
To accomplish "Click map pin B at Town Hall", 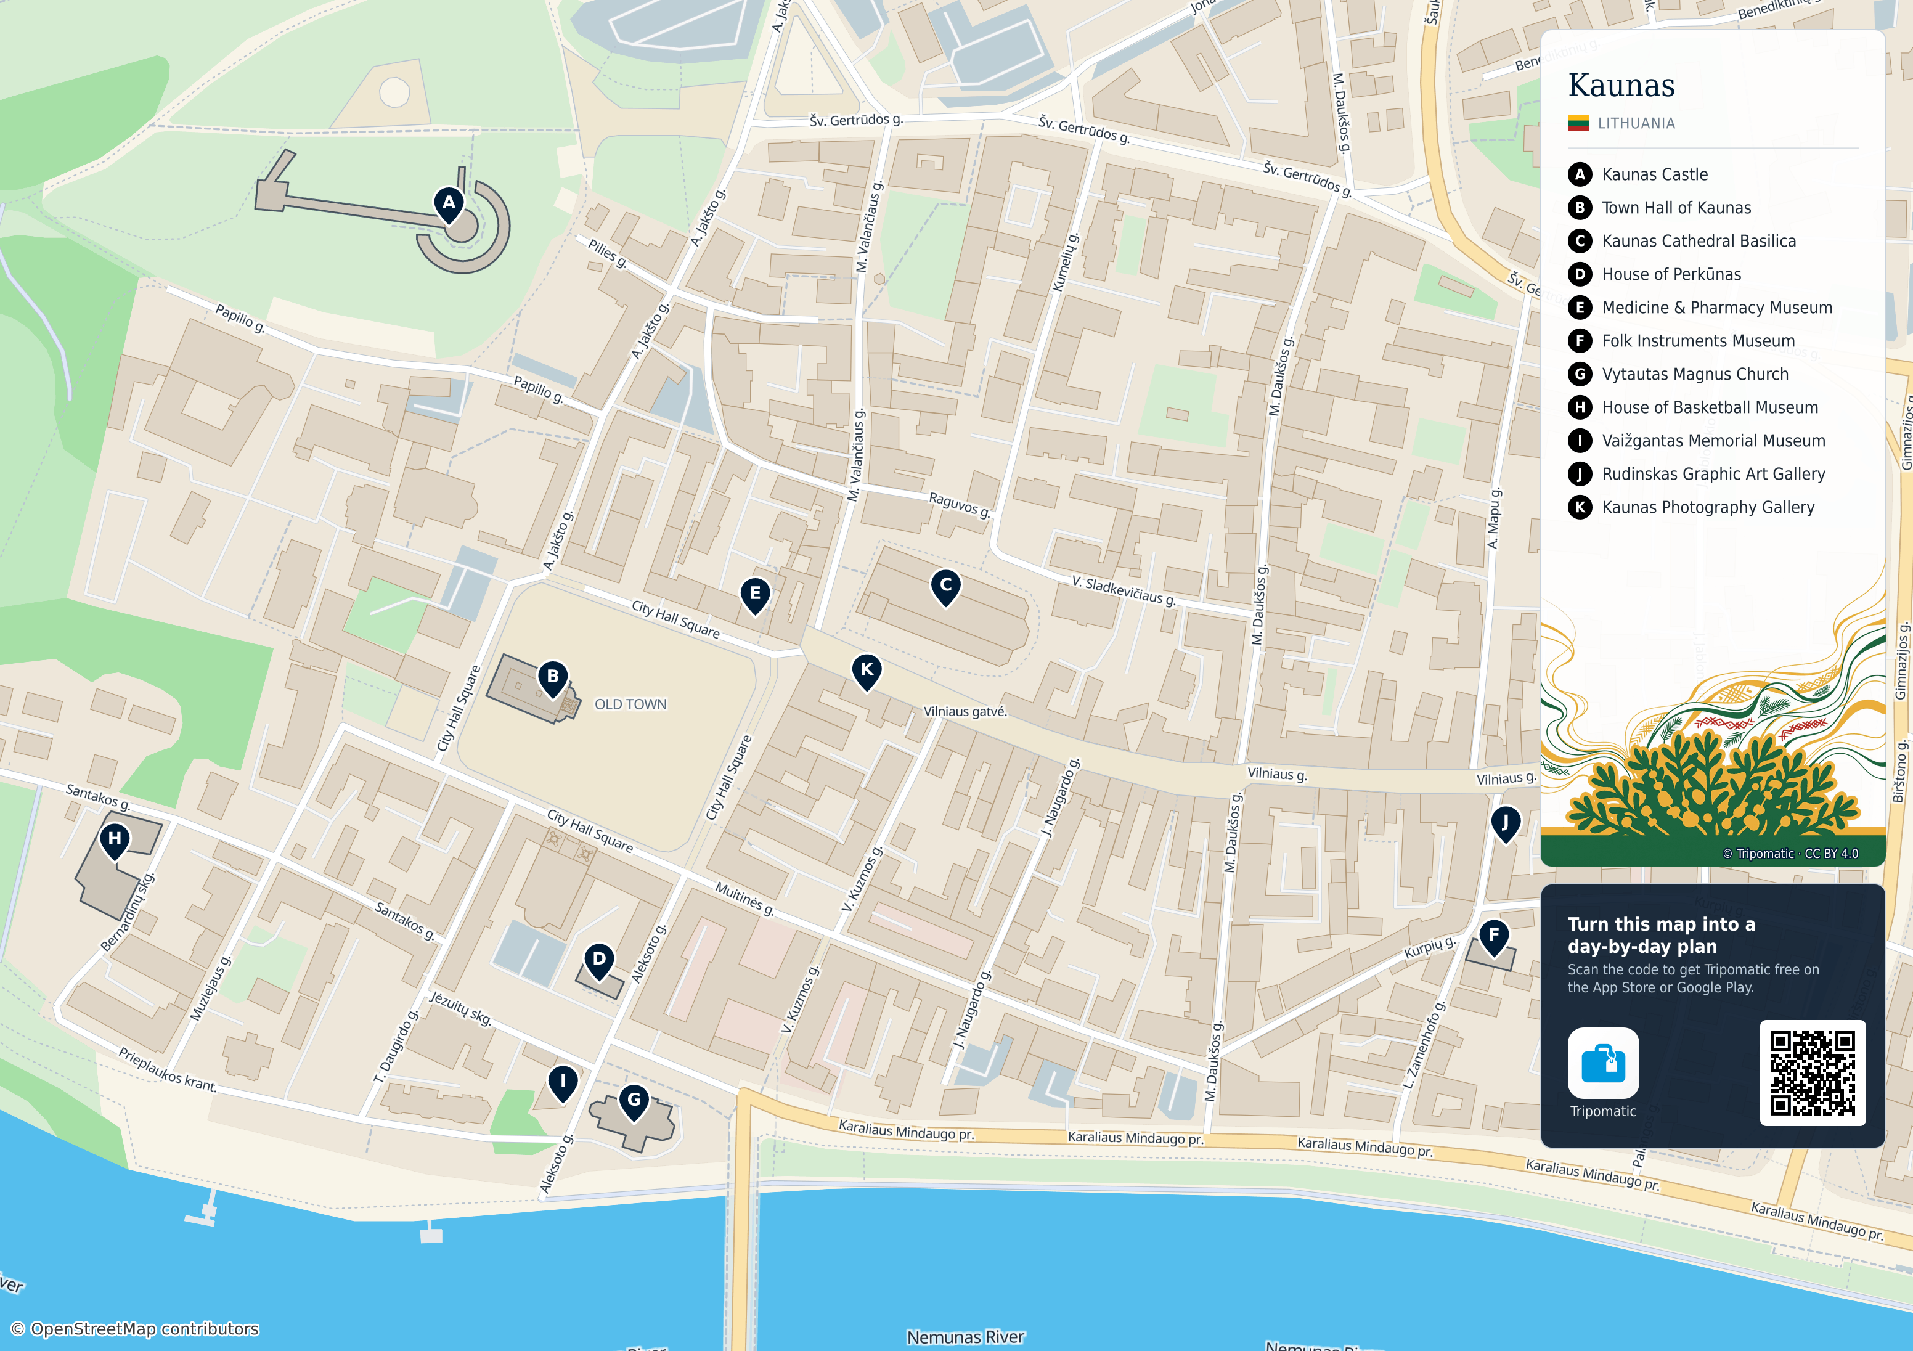I will 552,679.
